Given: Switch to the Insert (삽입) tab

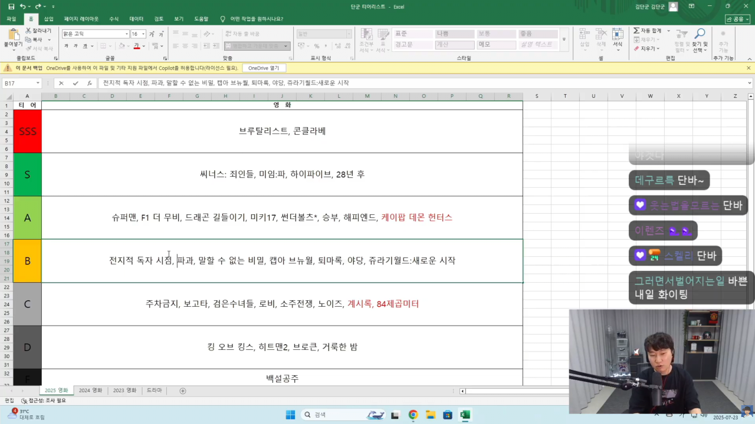Looking at the screenshot, I should [48, 19].
